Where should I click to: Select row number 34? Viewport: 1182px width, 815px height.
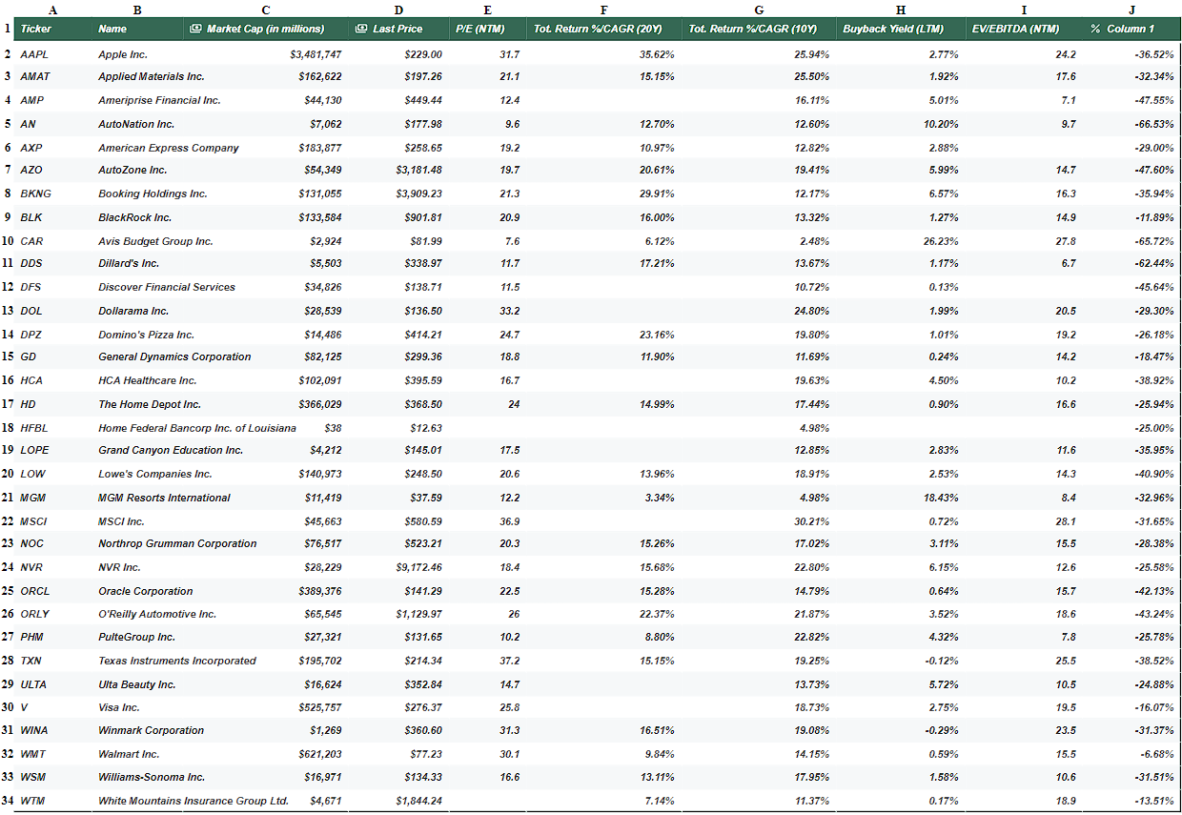[8, 801]
